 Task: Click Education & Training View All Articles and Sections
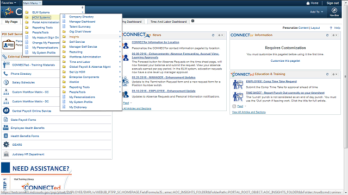point(248,112)
